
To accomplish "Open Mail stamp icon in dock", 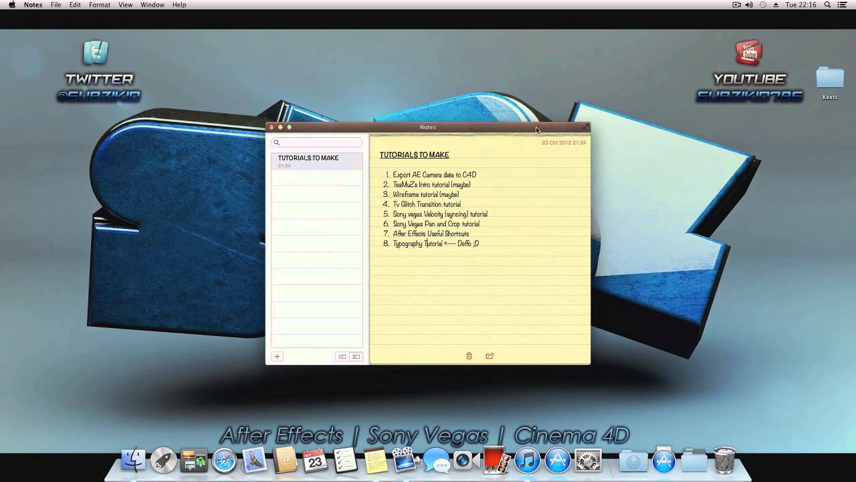I will point(255,461).
